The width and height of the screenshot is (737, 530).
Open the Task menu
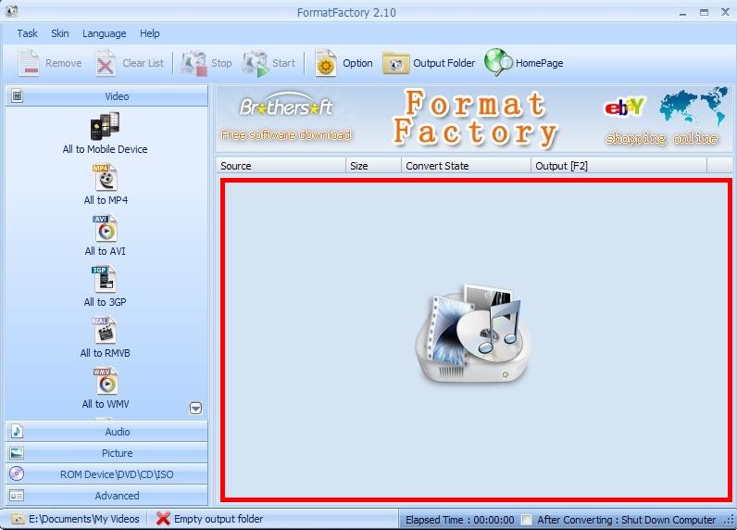[x=27, y=33]
